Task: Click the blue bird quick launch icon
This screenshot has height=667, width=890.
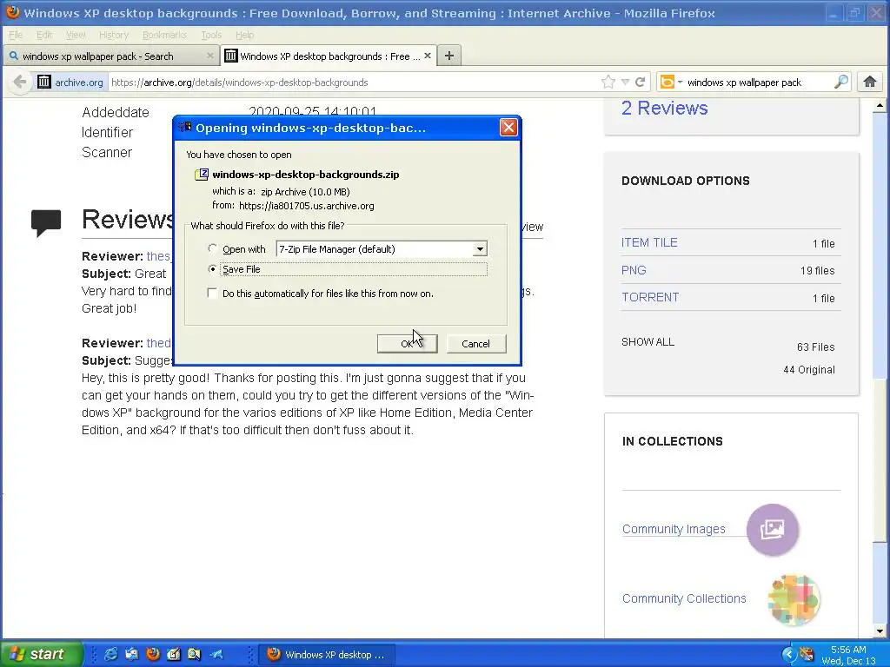Action: pyautogui.click(x=216, y=654)
